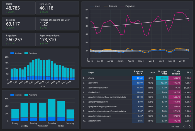Go to next page of table results
Viewport: 195px width, 131px height.
tap(190, 126)
